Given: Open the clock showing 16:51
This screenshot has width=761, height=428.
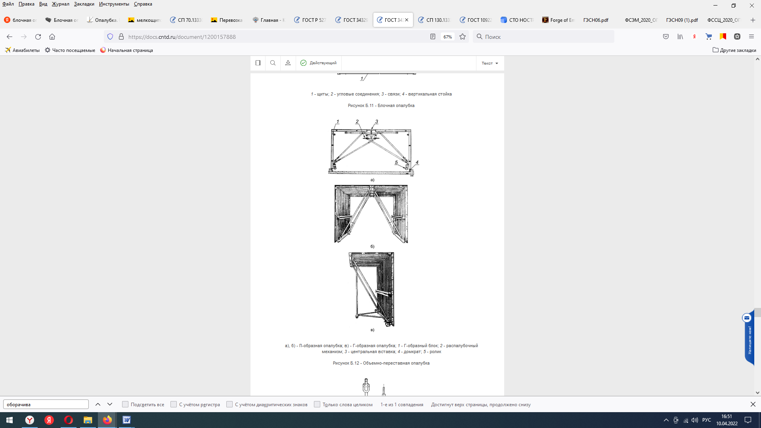Looking at the screenshot, I should click(x=727, y=420).
